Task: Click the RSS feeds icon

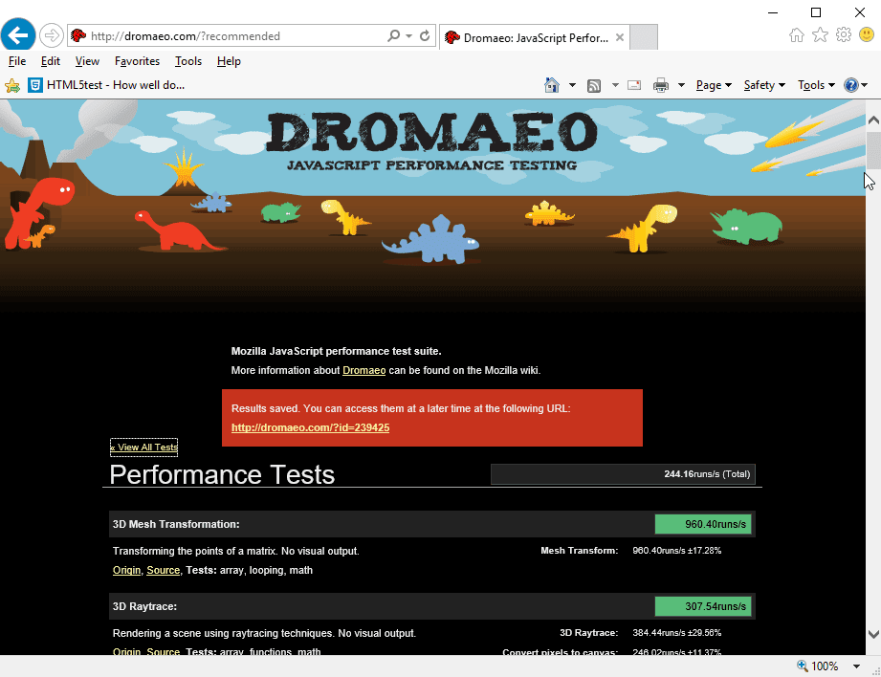Action: pyautogui.click(x=594, y=85)
